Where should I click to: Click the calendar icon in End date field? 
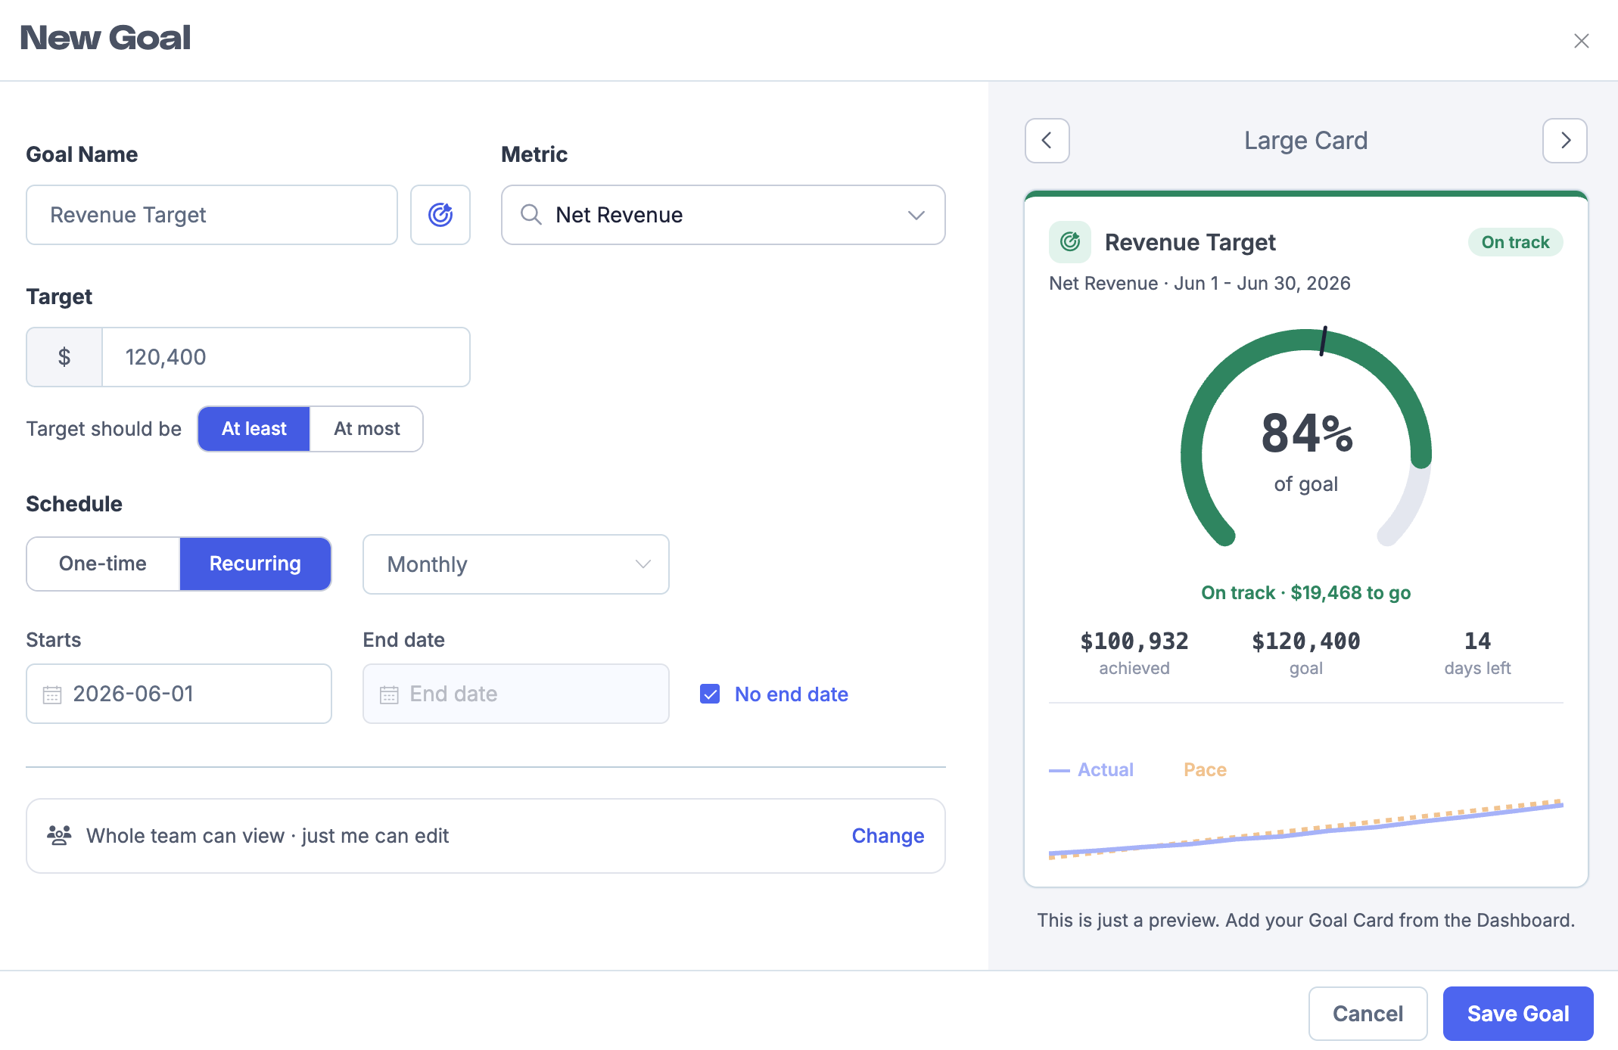[x=389, y=694]
